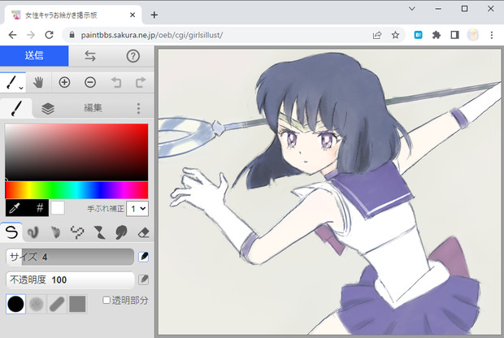Select the hand pan tool

click(38, 82)
